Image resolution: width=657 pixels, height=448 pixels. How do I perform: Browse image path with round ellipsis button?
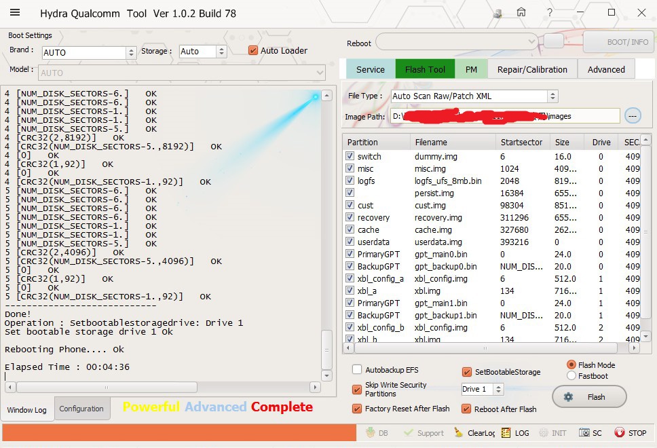pos(633,115)
